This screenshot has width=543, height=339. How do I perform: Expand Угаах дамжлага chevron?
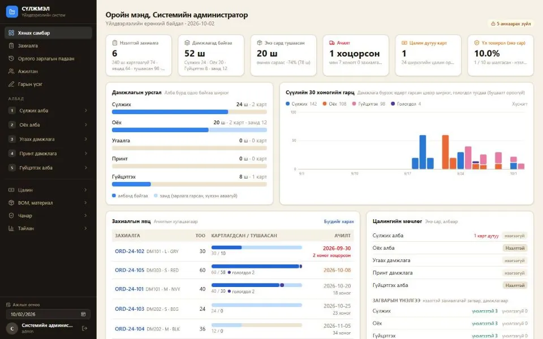click(85, 139)
